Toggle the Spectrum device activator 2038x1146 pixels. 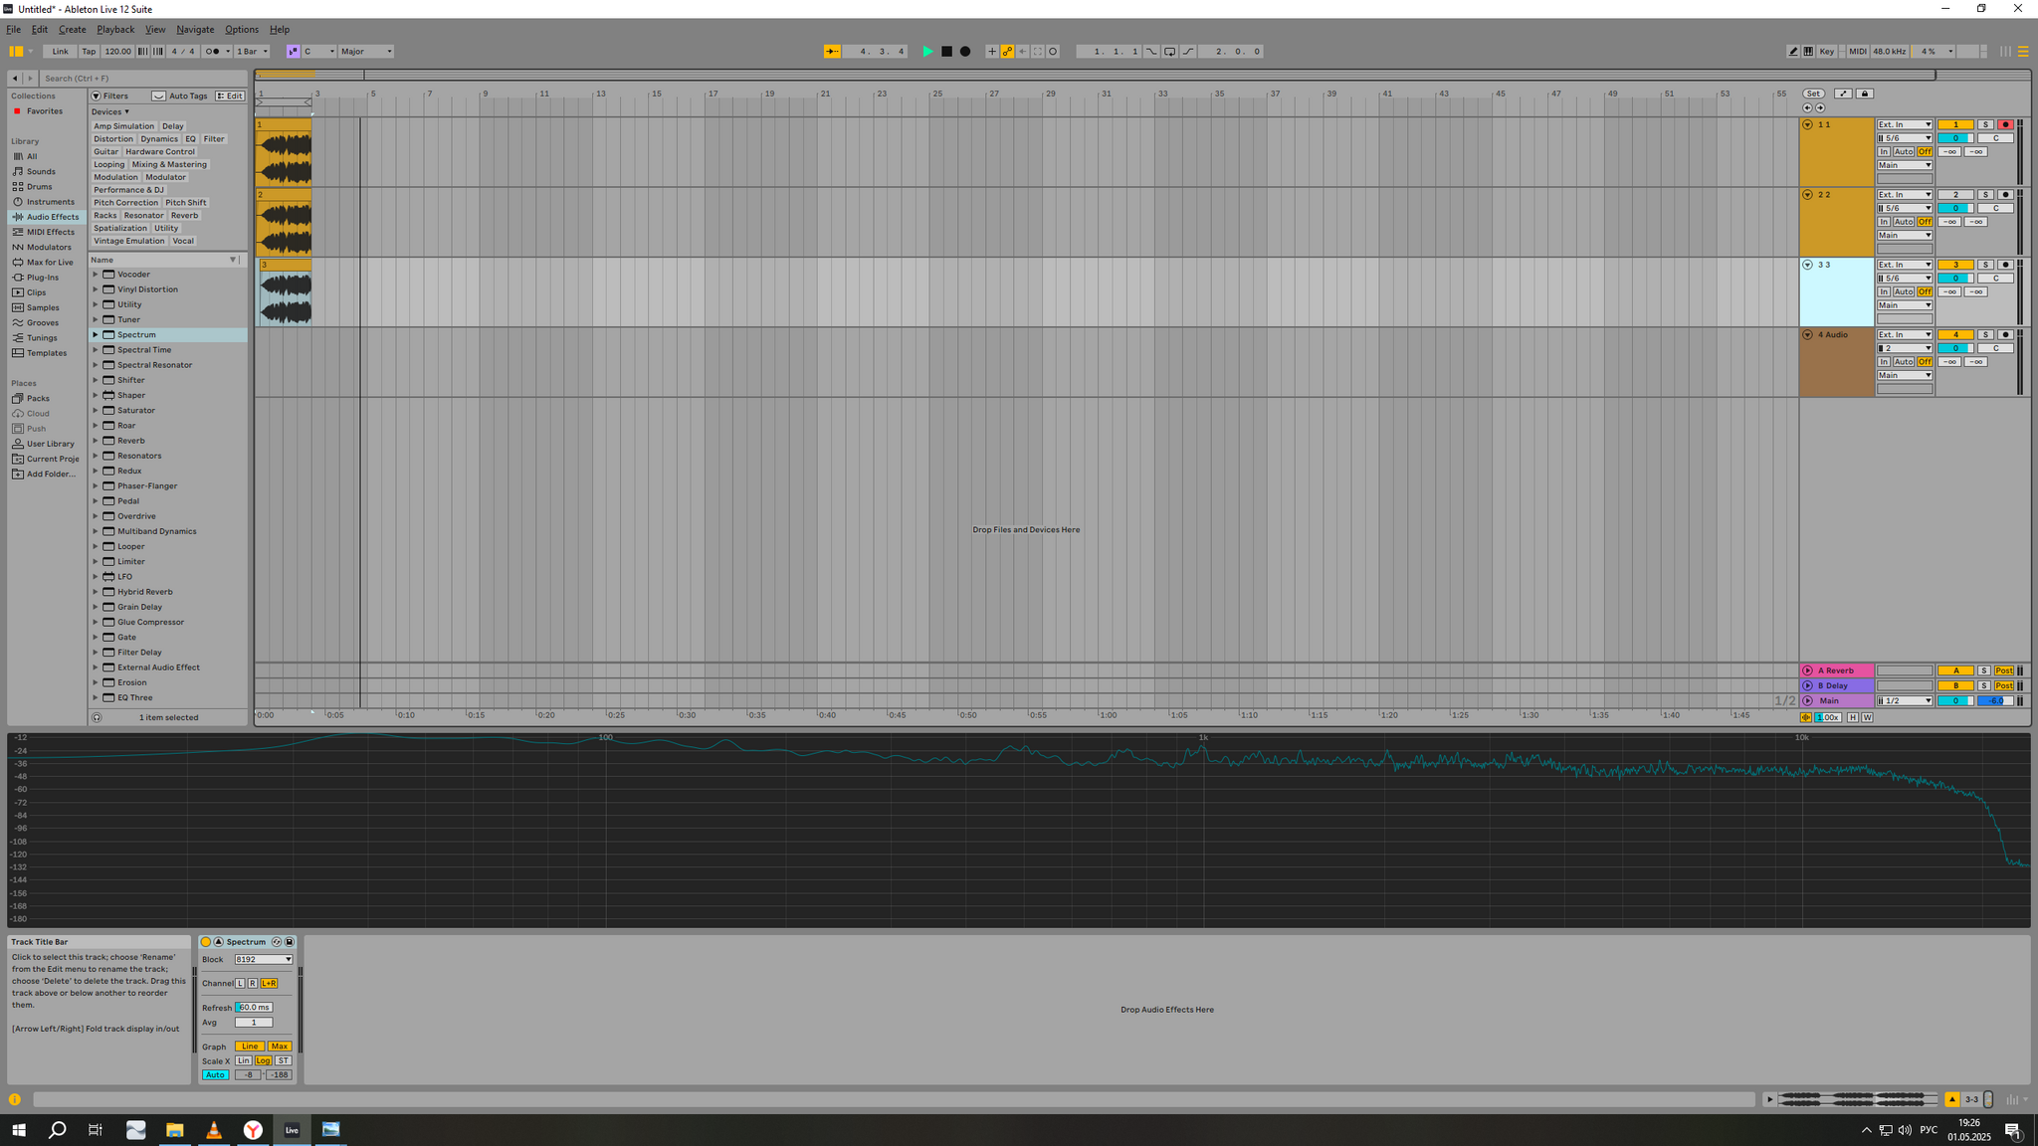tap(206, 942)
